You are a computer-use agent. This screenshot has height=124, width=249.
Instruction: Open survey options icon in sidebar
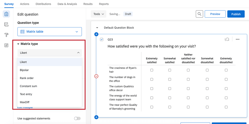pyautogui.click(x=6, y=45)
